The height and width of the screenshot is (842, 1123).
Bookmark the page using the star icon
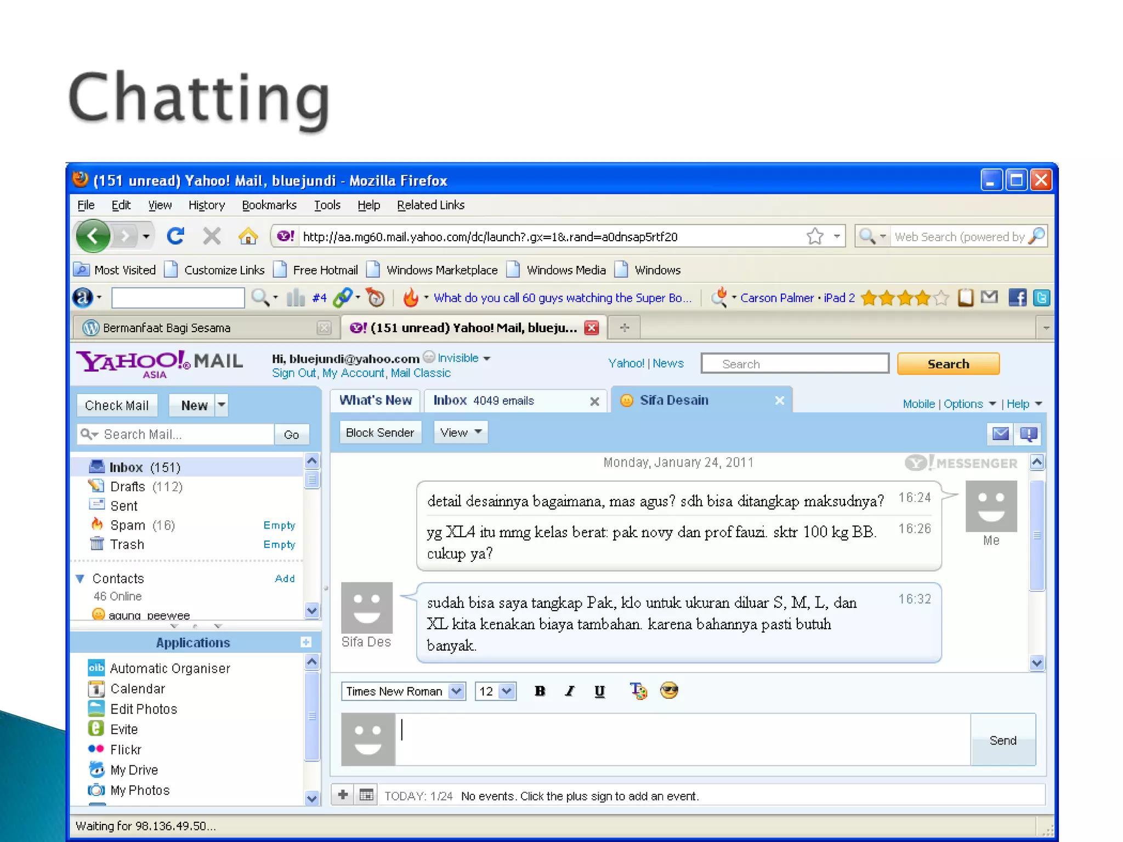tap(815, 236)
